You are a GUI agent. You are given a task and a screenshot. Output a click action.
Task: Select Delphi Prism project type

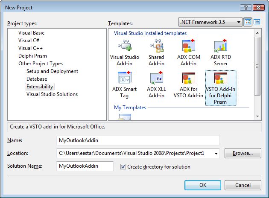tap(32, 56)
